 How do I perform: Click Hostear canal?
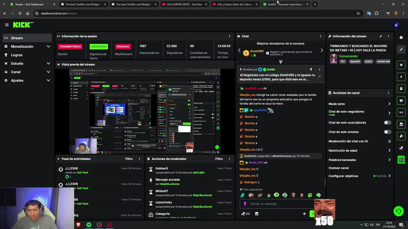click(339, 168)
